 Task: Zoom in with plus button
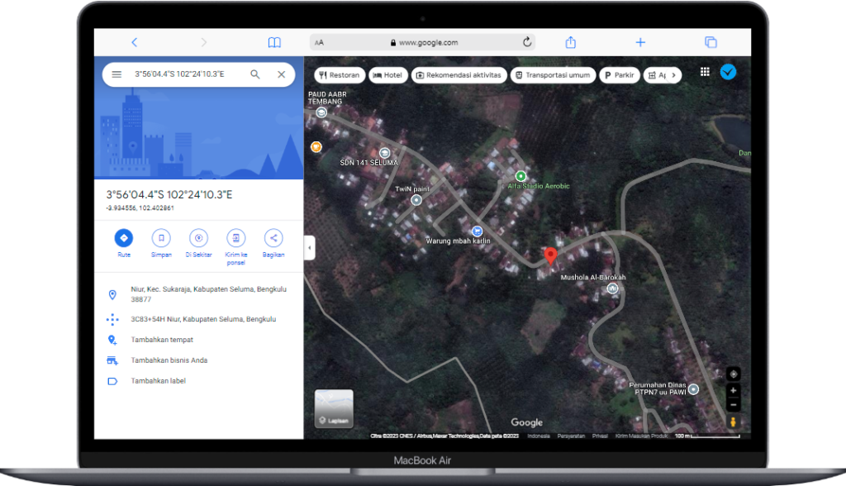[x=734, y=390]
